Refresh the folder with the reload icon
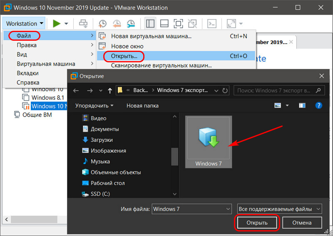 pyautogui.click(x=225, y=91)
